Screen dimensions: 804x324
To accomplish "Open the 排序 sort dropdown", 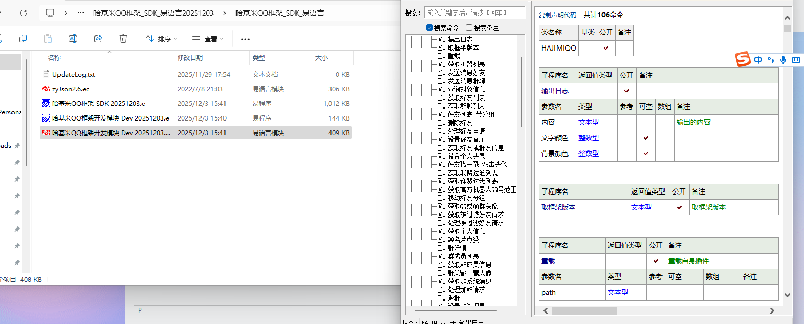I will pos(161,39).
